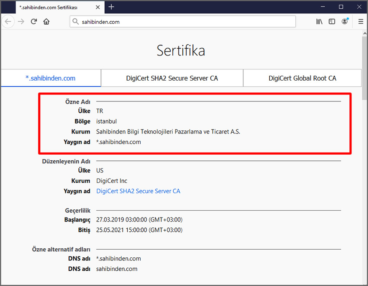Toggle the sidebar view icon
This screenshot has height=286, width=368.
click(332, 22)
